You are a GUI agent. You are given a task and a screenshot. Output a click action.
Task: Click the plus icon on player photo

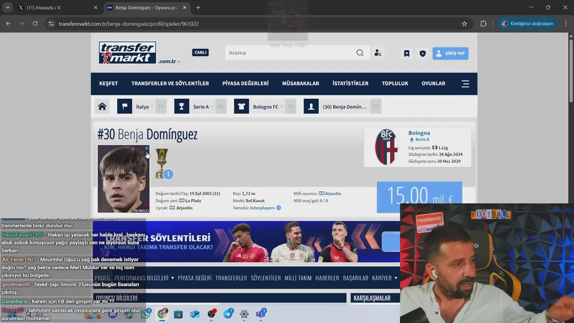click(147, 148)
